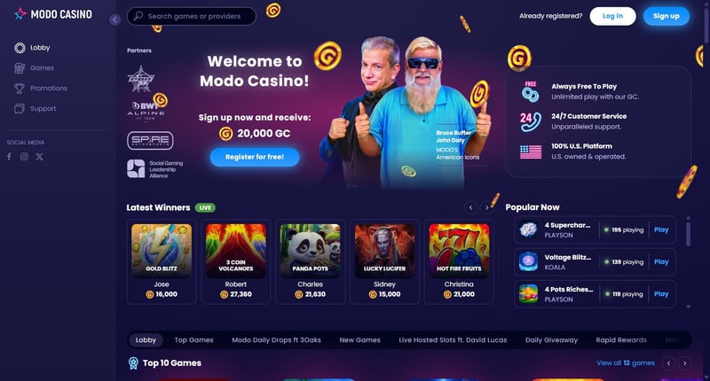The height and width of the screenshot is (381, 710).
Task: Switch to the Top Games tab
Action: tap(193, 340)
